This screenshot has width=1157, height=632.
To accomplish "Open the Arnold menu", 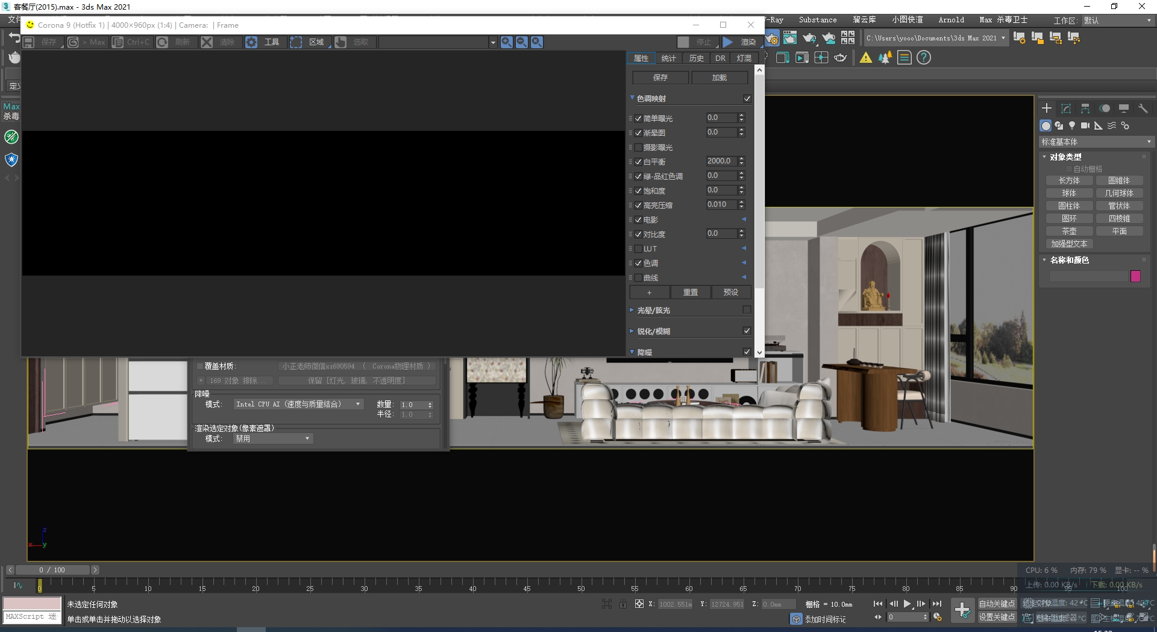I will pyautogui.click(x=951, y=20).
